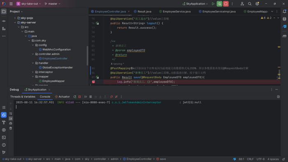Print console output icon
The image size is (288, 162).
tap(11, 123)
